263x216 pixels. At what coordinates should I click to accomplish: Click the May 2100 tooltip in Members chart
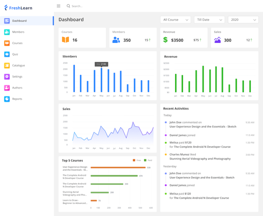101,64
